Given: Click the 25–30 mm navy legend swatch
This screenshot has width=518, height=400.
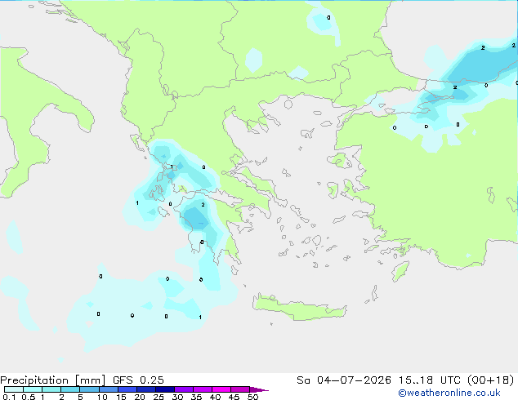Looking at the screenshot, I should [x=165, y=389].
